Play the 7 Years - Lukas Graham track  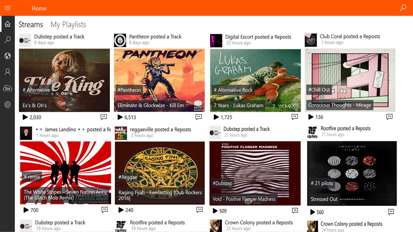(216, 117)
